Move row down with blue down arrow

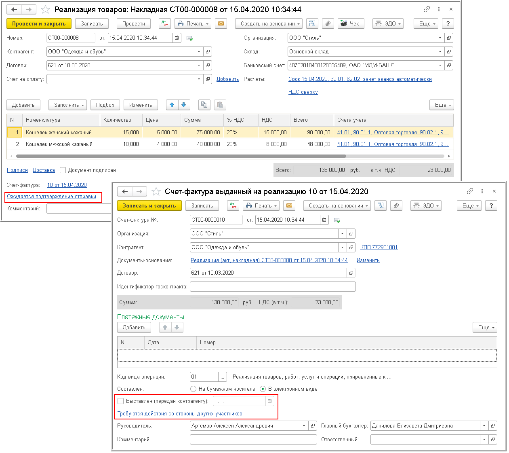click(184, 105)
